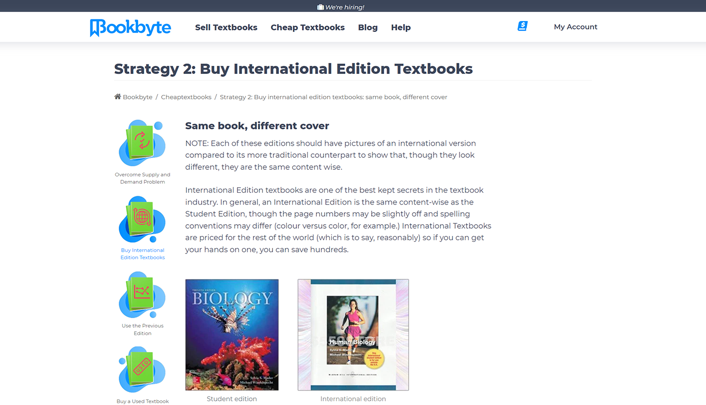
Task: Open the Cheap Textbooks menu item
Action: [307, 27]
